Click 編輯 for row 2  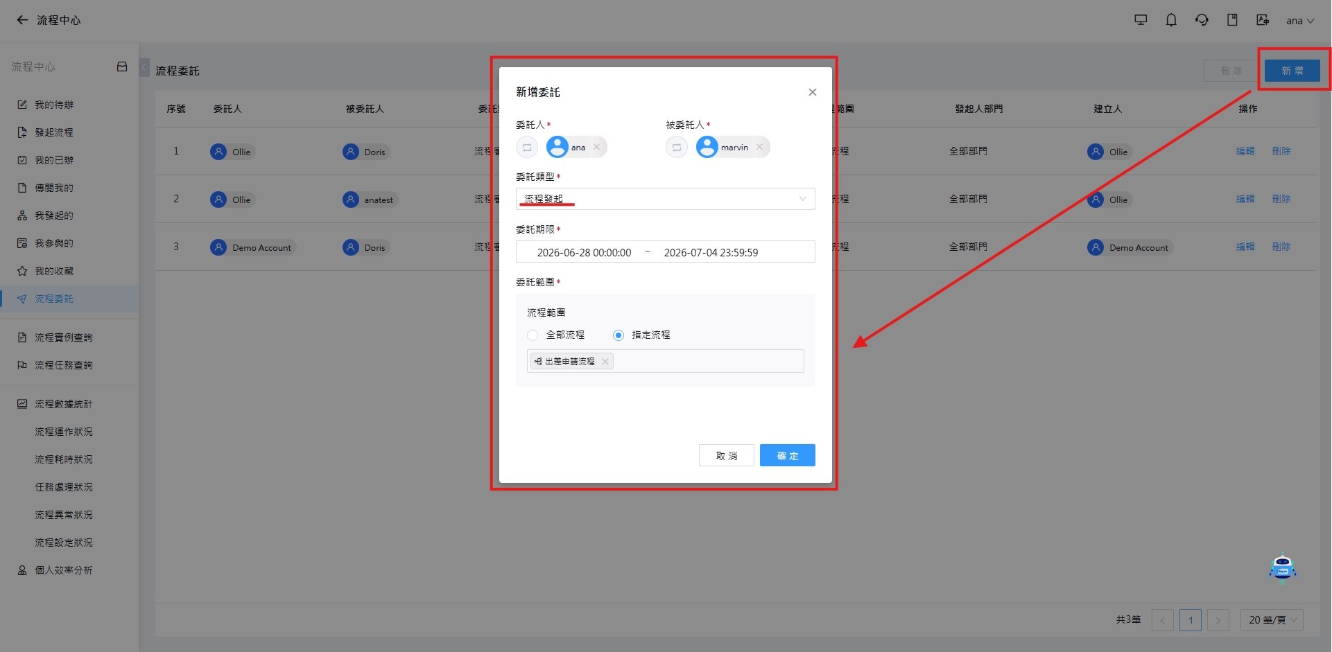click(1245, 199)
